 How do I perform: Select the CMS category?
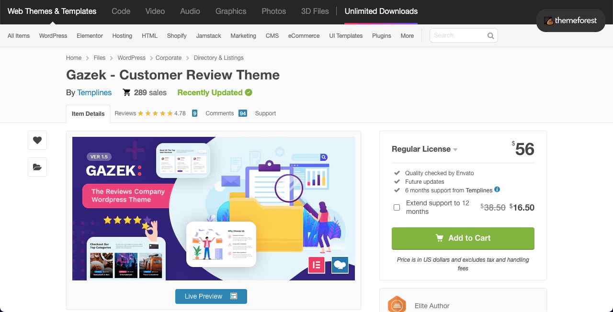click(272, 36)
